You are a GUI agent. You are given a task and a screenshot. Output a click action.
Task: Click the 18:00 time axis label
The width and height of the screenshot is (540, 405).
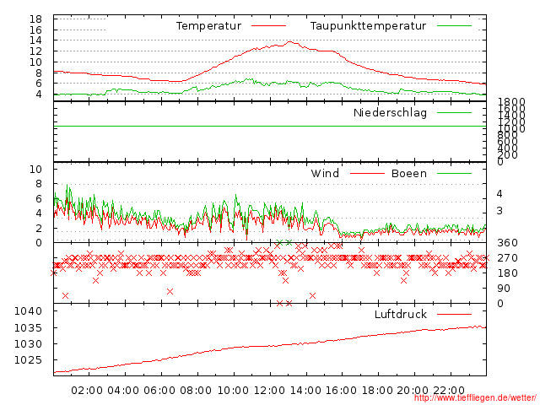pyautogui.click(x=377, y=391)
